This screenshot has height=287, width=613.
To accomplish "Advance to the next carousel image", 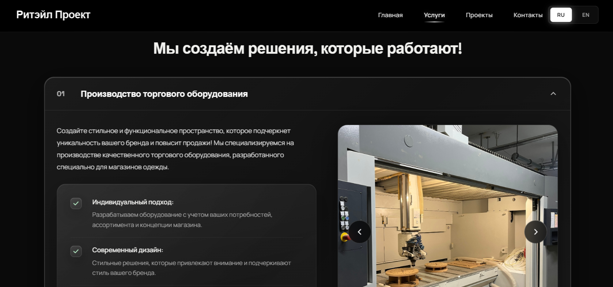I will pyautogui.click(x=536, y=232).
